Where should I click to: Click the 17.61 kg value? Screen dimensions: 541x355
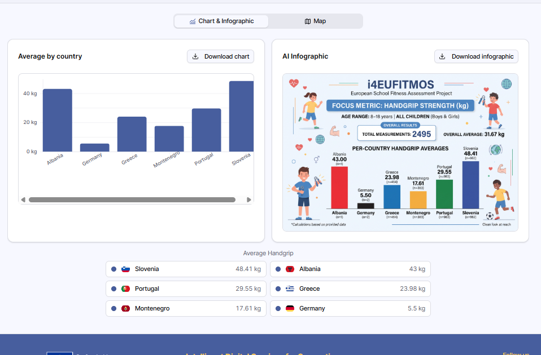tap(248, 308)
